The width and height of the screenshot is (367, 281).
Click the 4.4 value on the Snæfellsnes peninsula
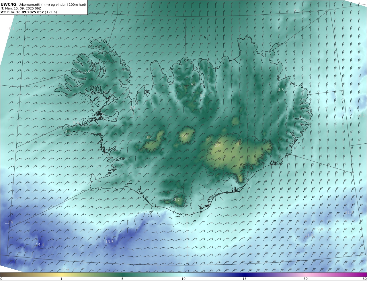68,132
